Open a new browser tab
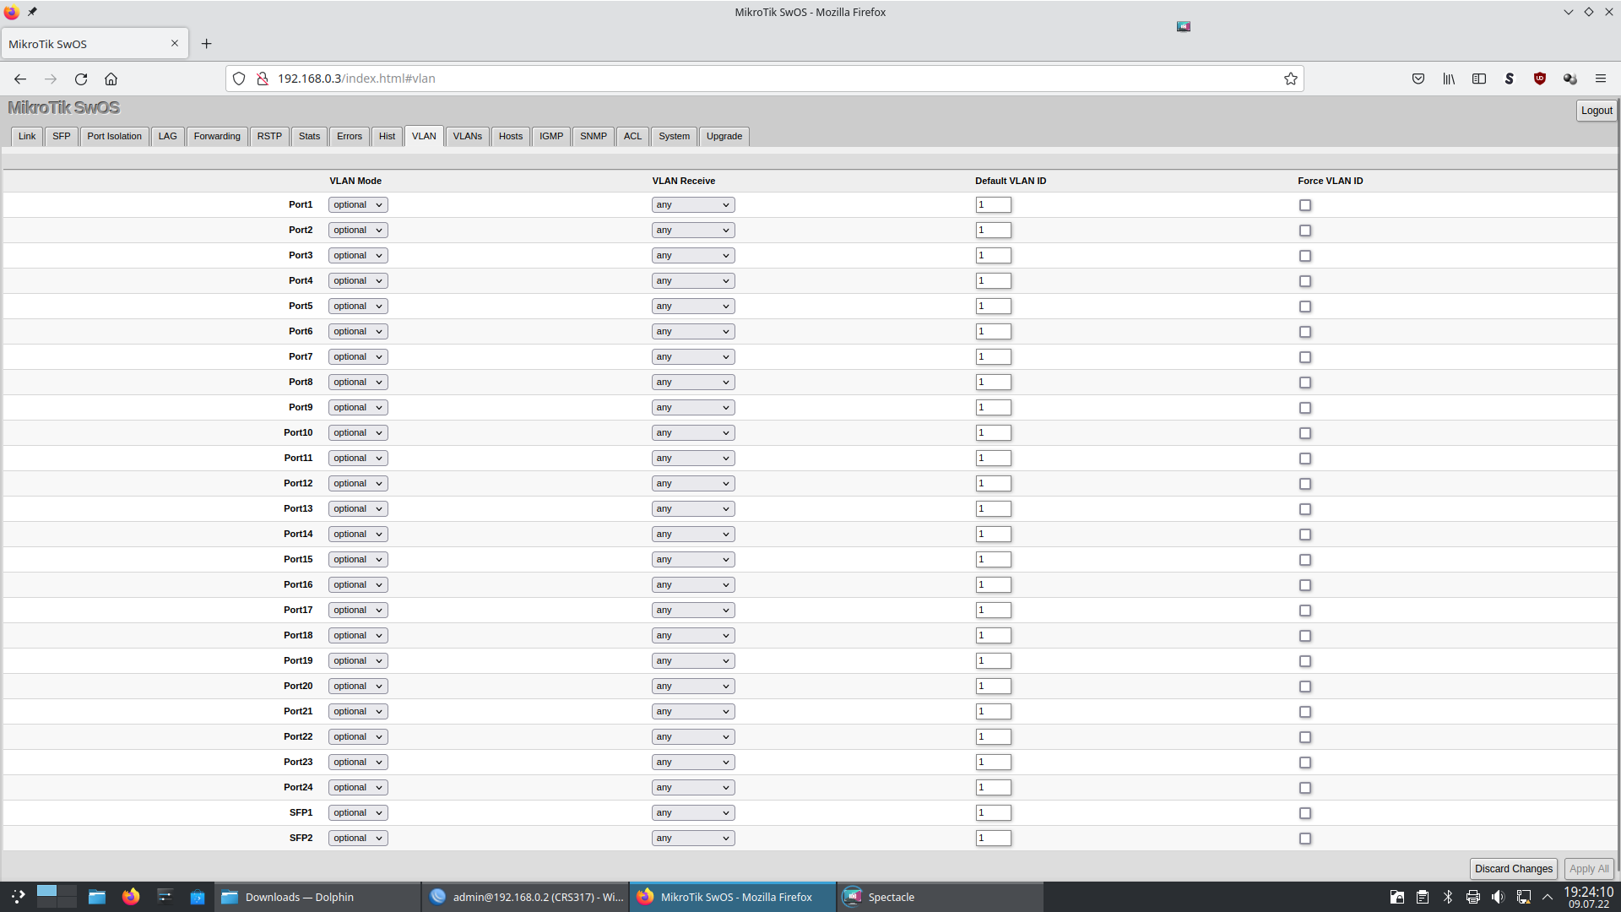 tap(206, 44)
